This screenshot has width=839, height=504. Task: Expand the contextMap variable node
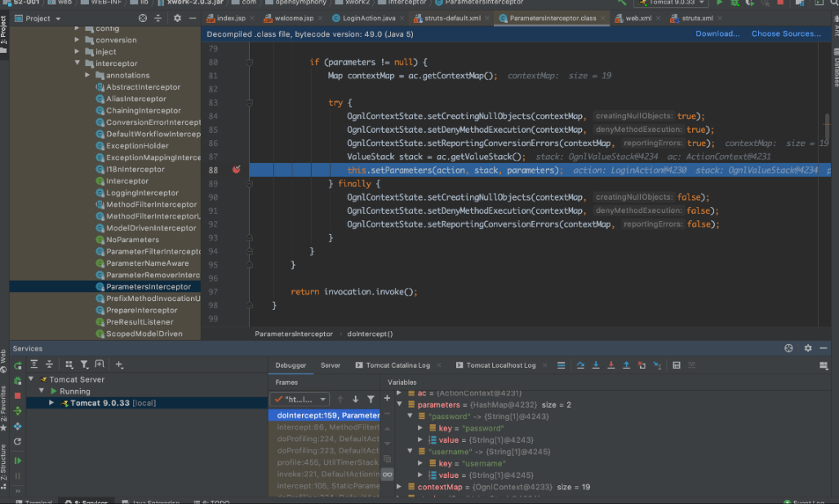point(400,487)
